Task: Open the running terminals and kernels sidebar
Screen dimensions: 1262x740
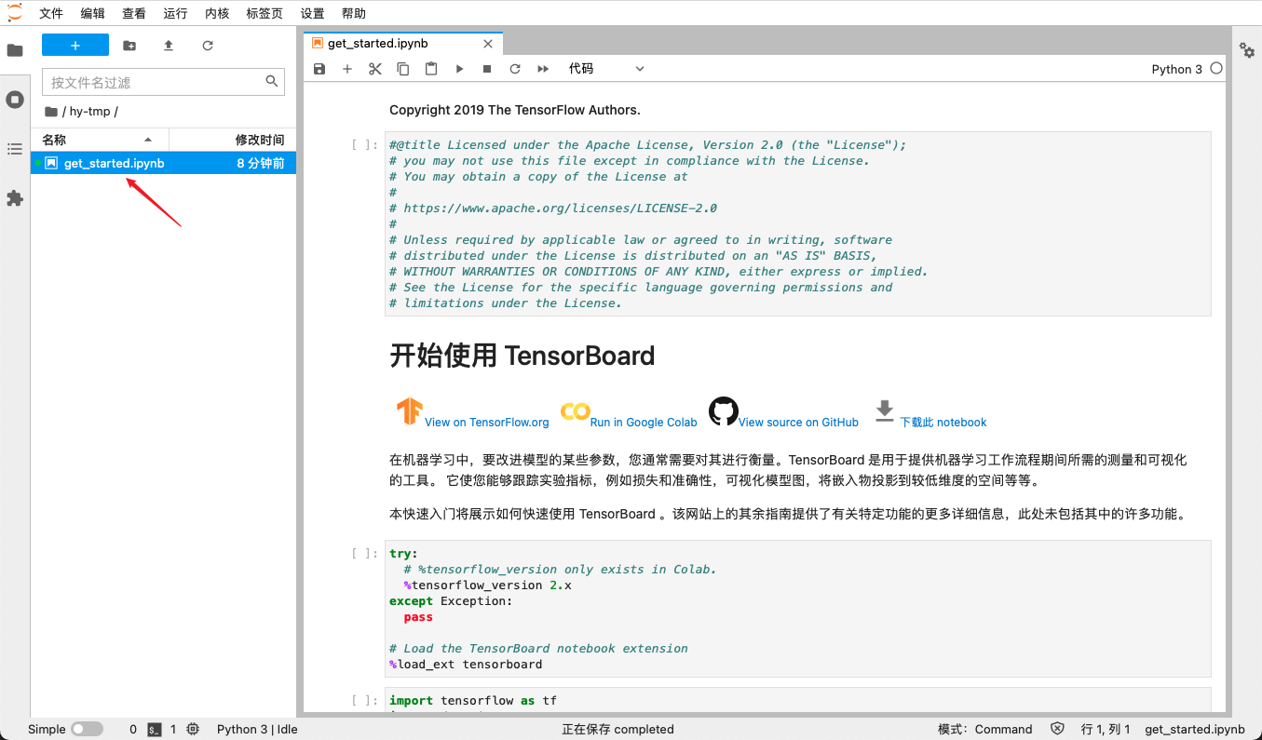Action: (x=15, y=100)
